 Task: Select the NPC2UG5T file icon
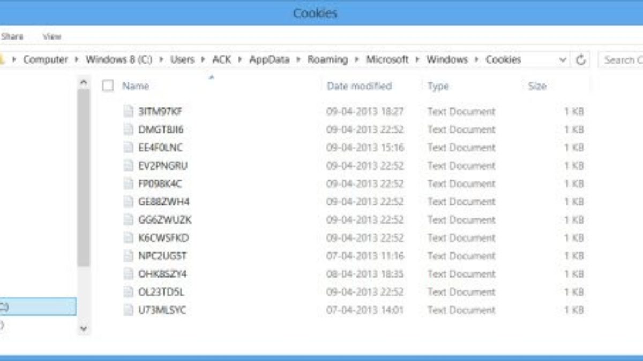coord(128,256)
